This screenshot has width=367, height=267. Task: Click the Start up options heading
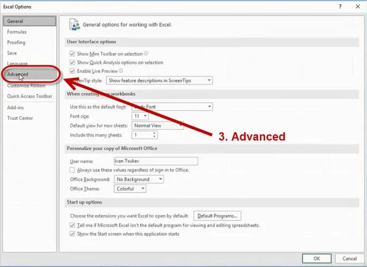84,202
